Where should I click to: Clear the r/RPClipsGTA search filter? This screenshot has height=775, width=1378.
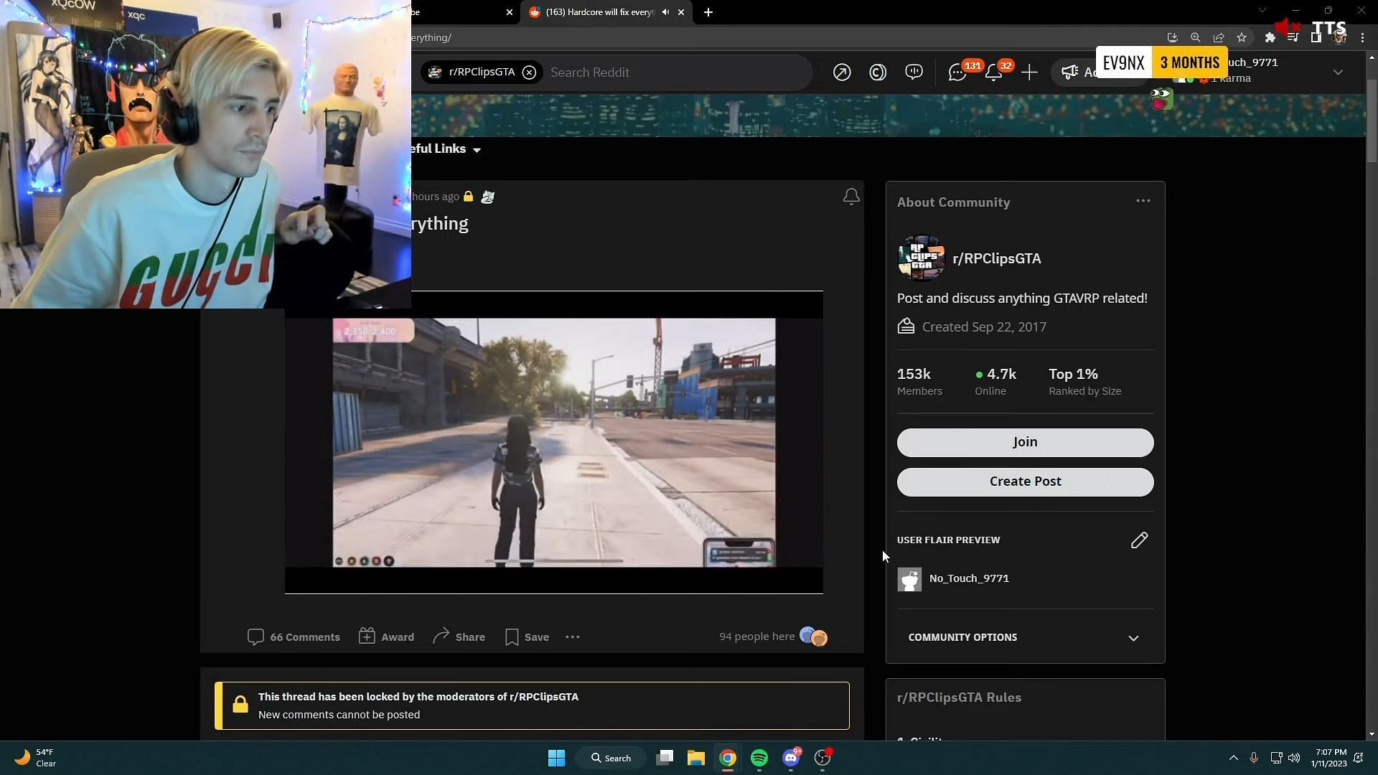point(529,72)
